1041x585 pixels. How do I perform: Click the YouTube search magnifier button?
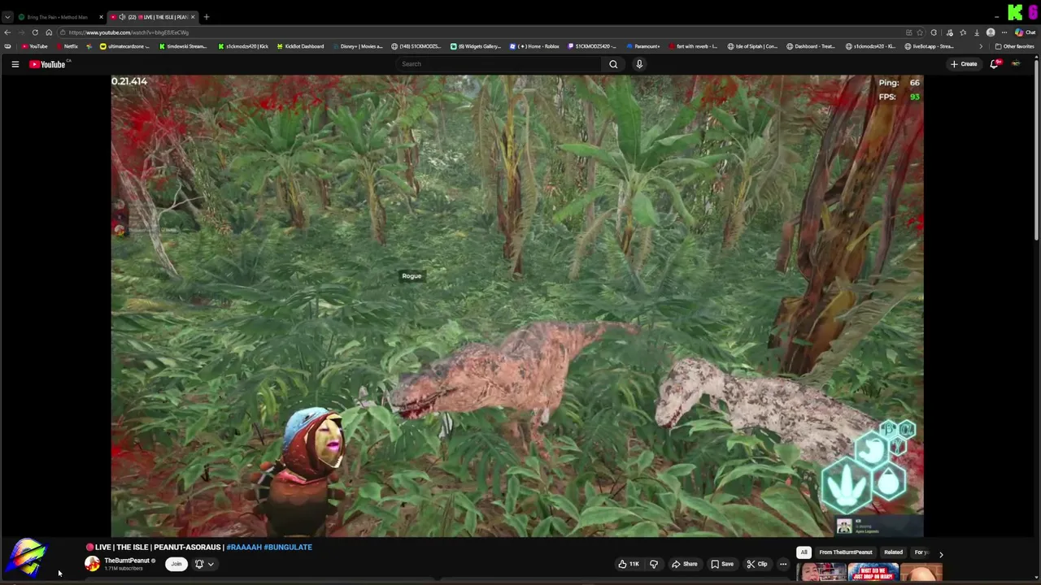[x=613, y=64]
